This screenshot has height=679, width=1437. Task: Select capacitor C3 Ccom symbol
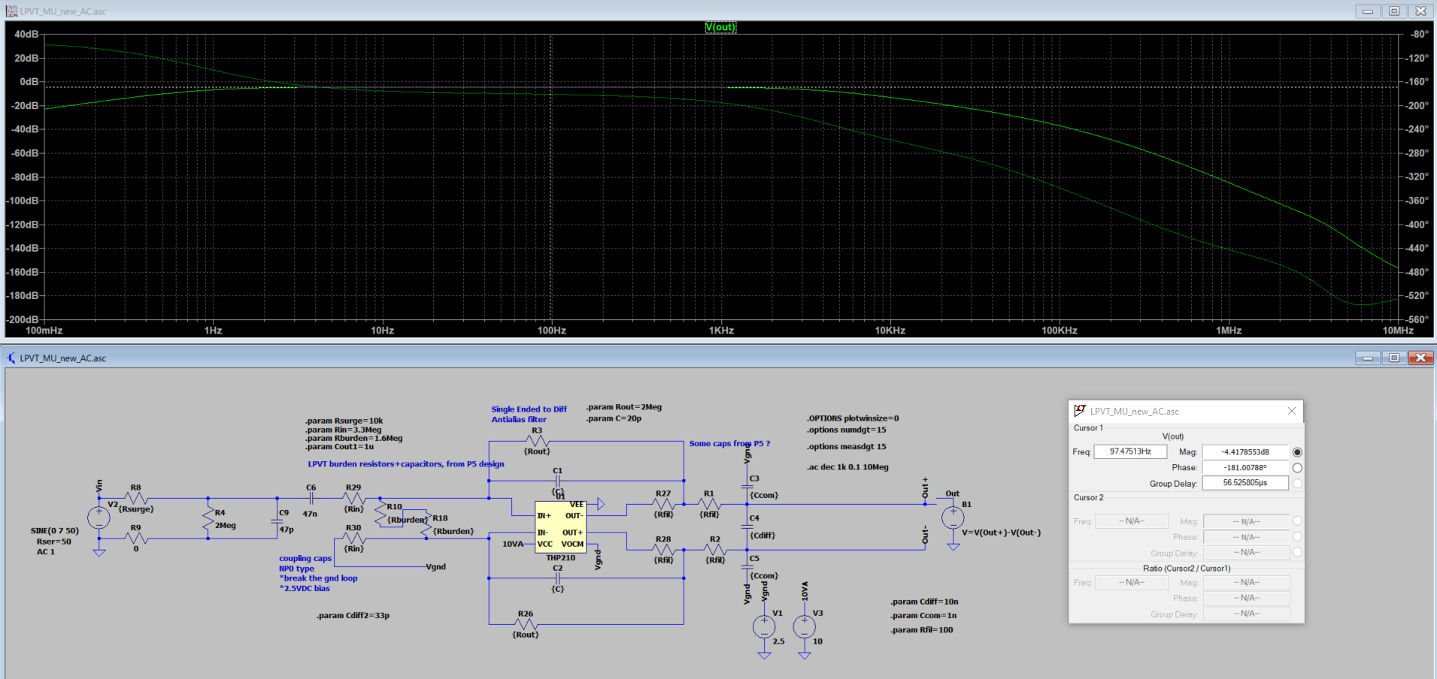(x=747, y=486)
